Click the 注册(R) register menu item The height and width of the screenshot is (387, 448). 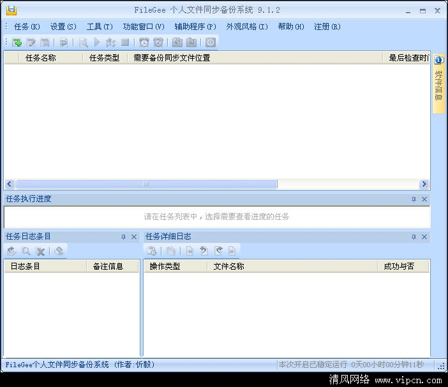click(x=327, y=27)
